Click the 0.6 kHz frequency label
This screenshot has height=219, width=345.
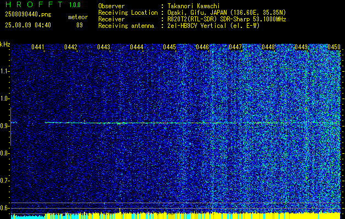click(x=5, y=208)
